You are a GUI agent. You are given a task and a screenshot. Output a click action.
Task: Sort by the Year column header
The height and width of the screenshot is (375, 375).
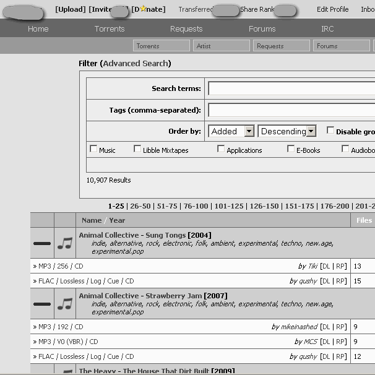(117, 220)
